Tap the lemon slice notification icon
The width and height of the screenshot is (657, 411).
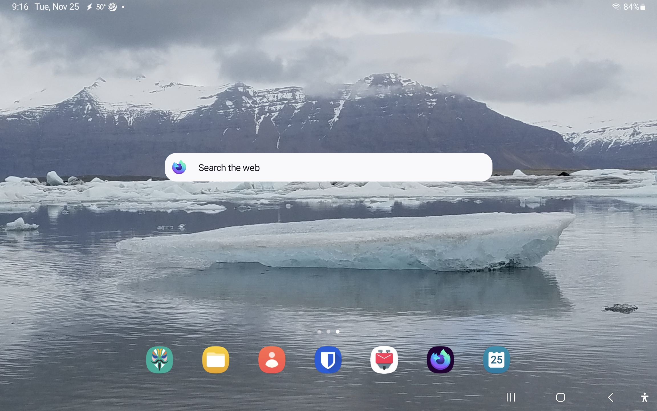coord(112,7)
